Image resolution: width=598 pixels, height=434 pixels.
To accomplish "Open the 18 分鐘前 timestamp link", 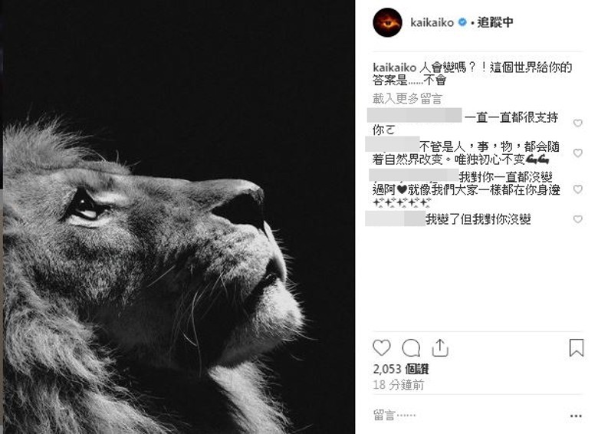I will click(x=398, y=385).
